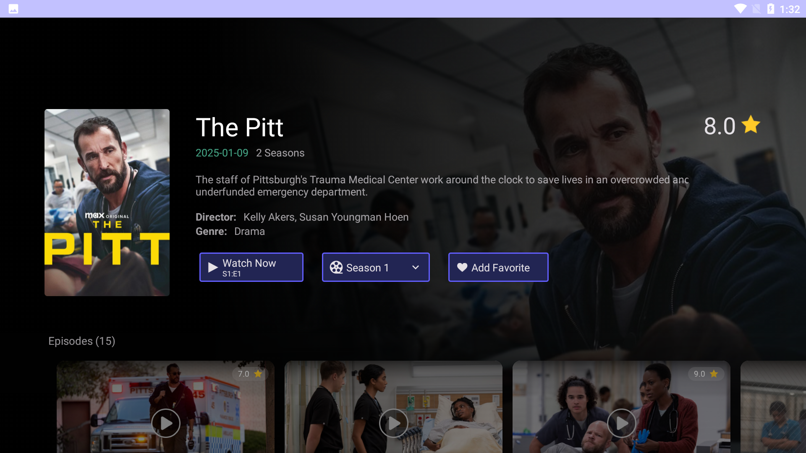Click the Episodes (15) section heading
Viewport: 806px width, 453px height.
tap(82, 341)
